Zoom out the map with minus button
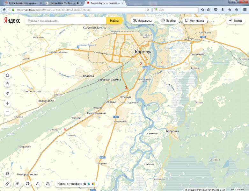The height and width of the screenshot is (191, 249). point(7,112)
